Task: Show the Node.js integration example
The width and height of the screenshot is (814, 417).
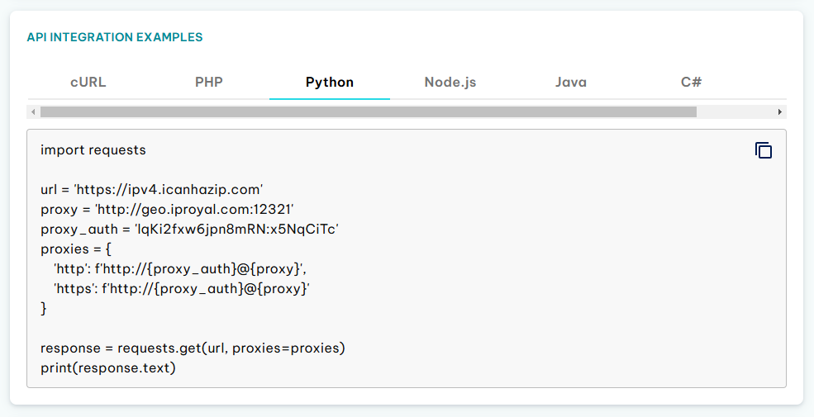Action: point(450,82)
